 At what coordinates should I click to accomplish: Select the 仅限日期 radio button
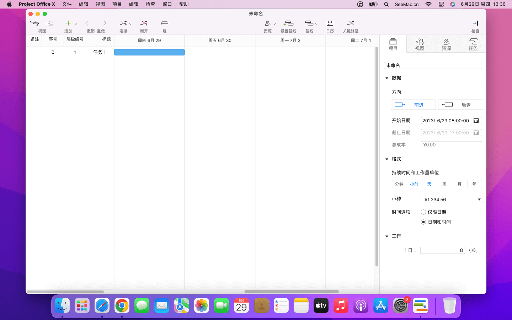(423, 212)
